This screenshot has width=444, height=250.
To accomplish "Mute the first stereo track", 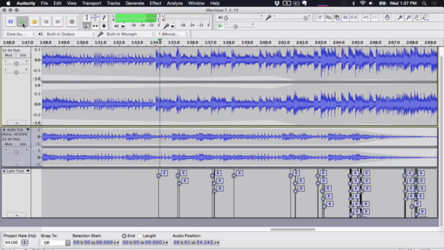I will point(8,56).
